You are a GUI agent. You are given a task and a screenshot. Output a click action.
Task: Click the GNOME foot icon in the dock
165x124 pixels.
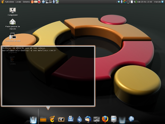pyautogui.click(x=52, y=119)
